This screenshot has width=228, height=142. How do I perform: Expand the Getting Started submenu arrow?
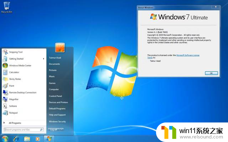[43, 59]
